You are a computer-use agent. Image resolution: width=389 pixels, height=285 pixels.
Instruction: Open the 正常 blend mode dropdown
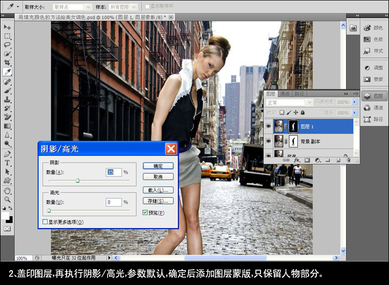309,103
